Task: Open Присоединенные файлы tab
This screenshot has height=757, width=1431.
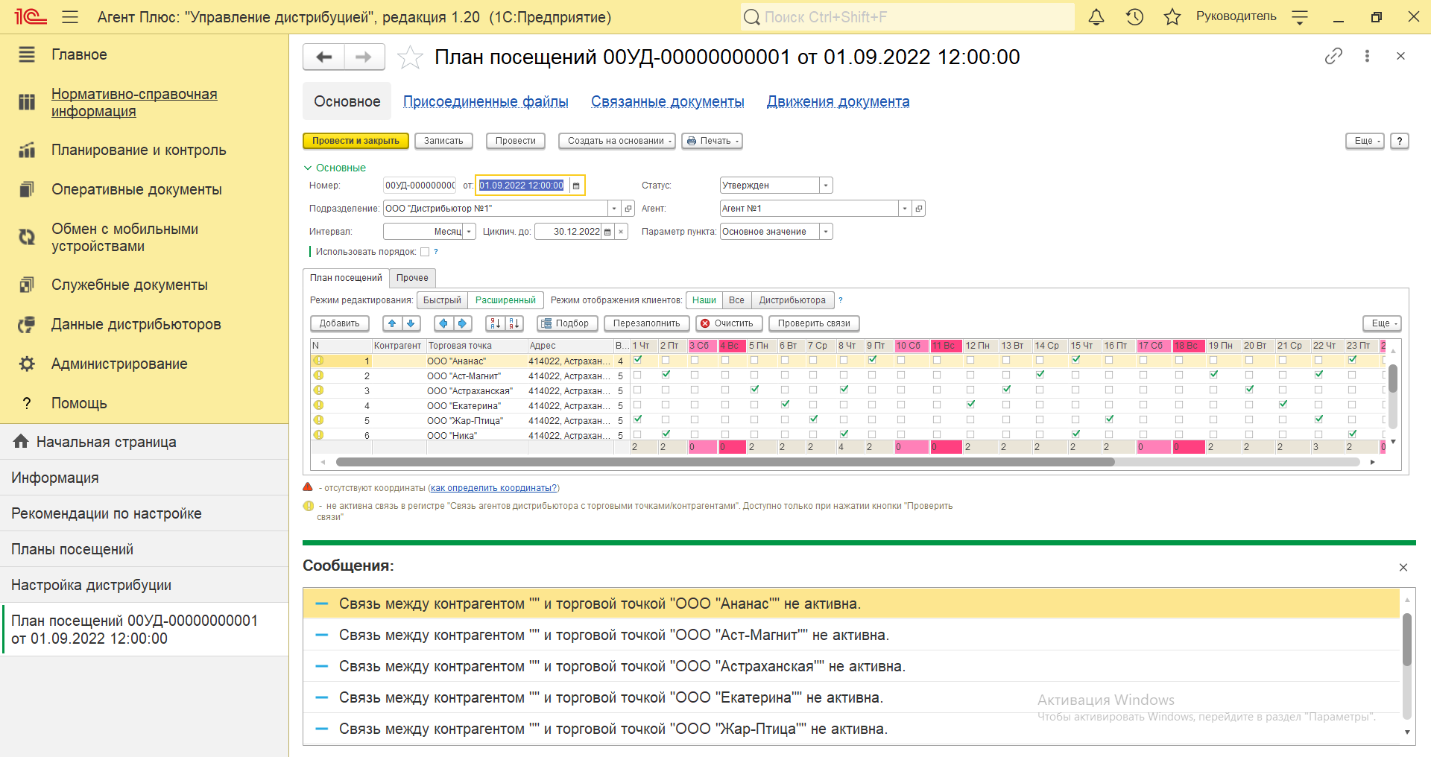Action: point(486,101)
